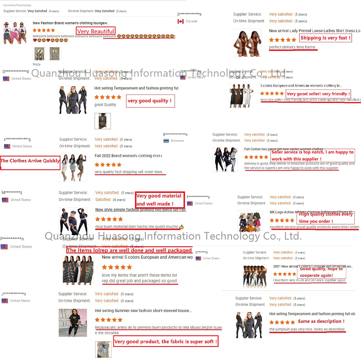361x361 pixels.
Task: Open the Lady Printed Loose Shirt Dress image
Action: (247, 42)
